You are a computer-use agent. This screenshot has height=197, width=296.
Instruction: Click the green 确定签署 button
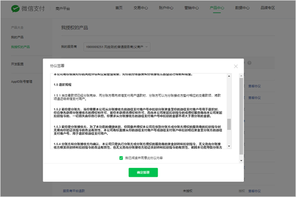pos(143,173)
